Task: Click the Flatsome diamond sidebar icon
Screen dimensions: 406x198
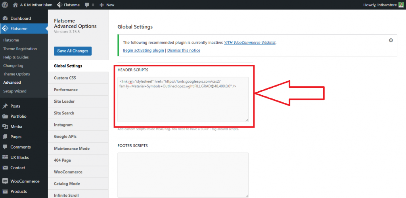Action: pyautogui.click(x=5, y=29)
